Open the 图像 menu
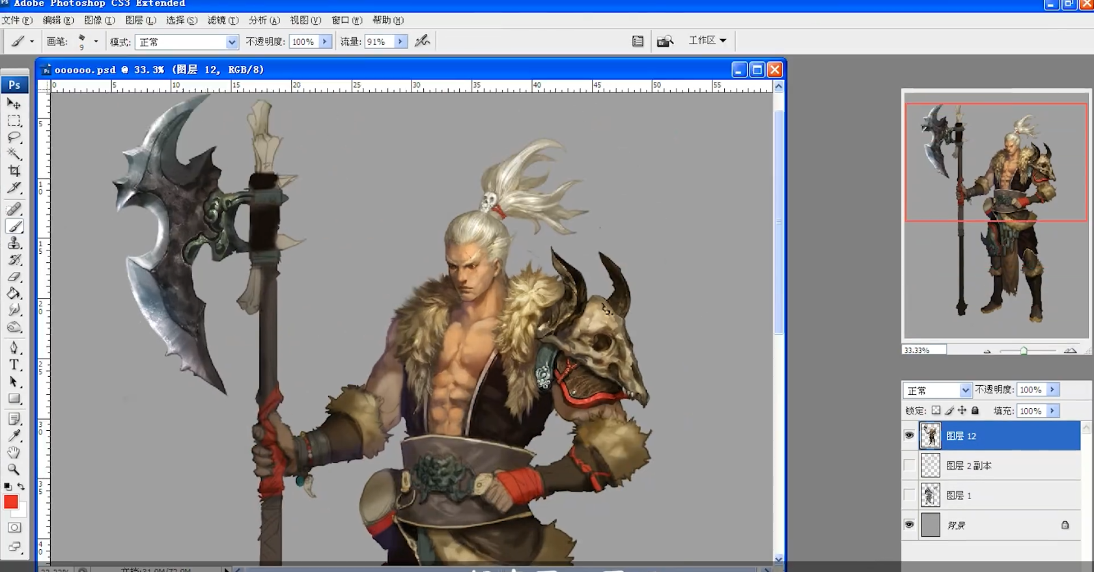1094x572 pixels. click(99, 20)
